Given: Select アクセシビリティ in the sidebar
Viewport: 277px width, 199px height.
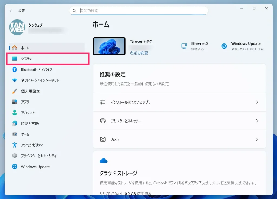Looking at the screenshot, I should tap(47, 145).
